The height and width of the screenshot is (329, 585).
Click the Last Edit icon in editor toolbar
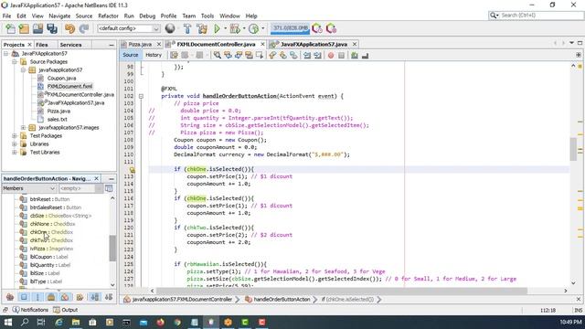pos(174,55)
